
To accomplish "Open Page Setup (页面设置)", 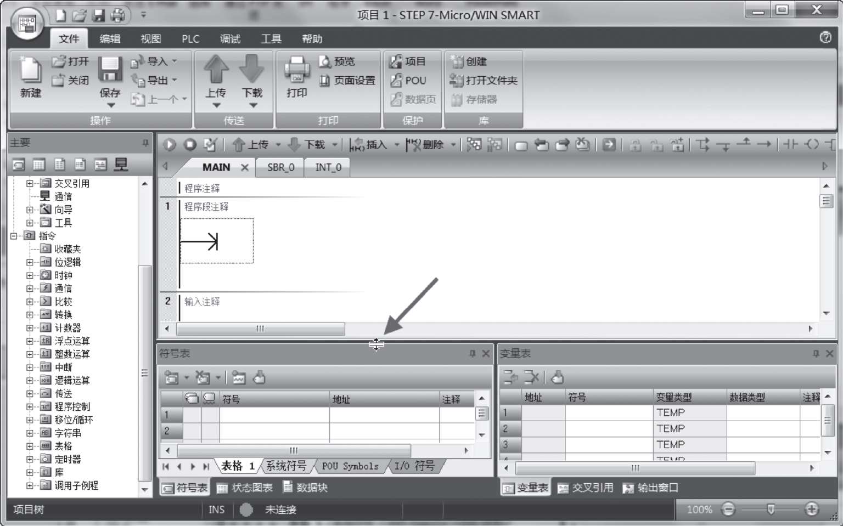I will coord(347,81).
